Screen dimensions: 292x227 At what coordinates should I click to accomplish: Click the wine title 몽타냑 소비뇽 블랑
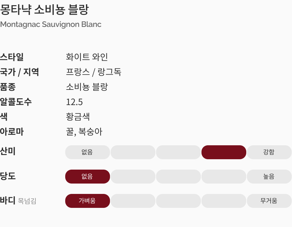[44, 10]
